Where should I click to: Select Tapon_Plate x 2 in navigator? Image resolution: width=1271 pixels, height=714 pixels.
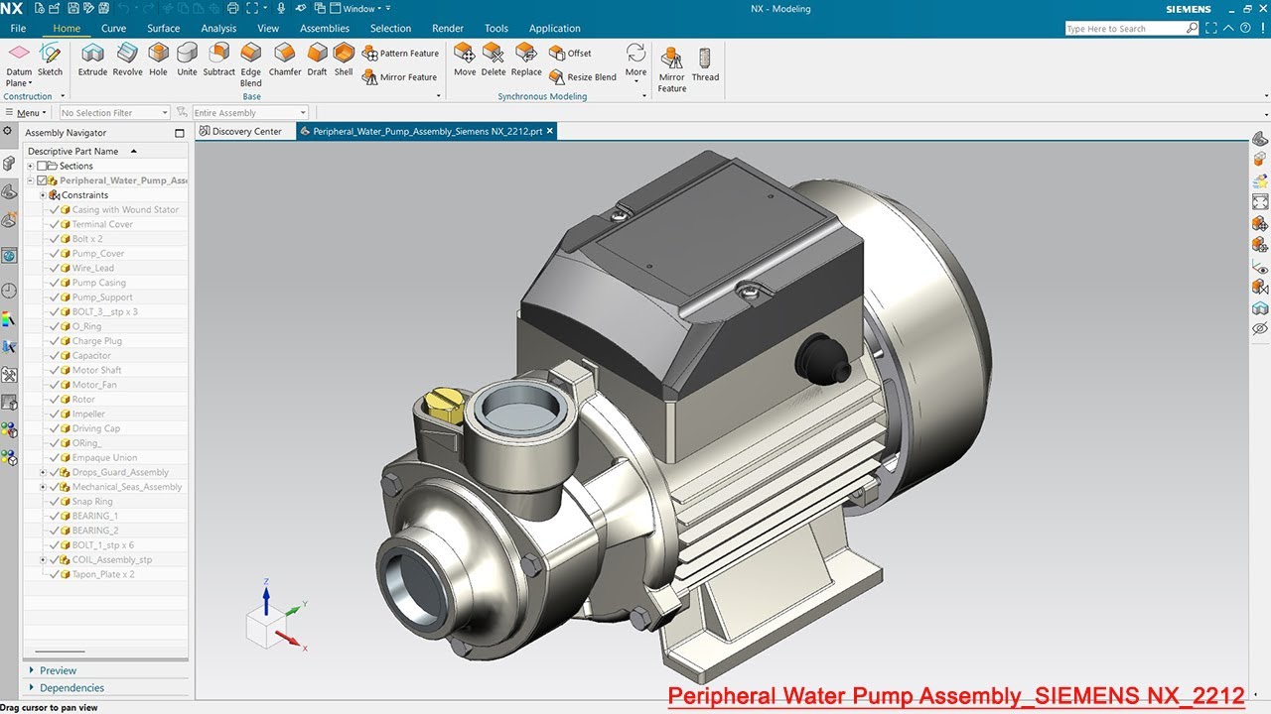[103, 574]
